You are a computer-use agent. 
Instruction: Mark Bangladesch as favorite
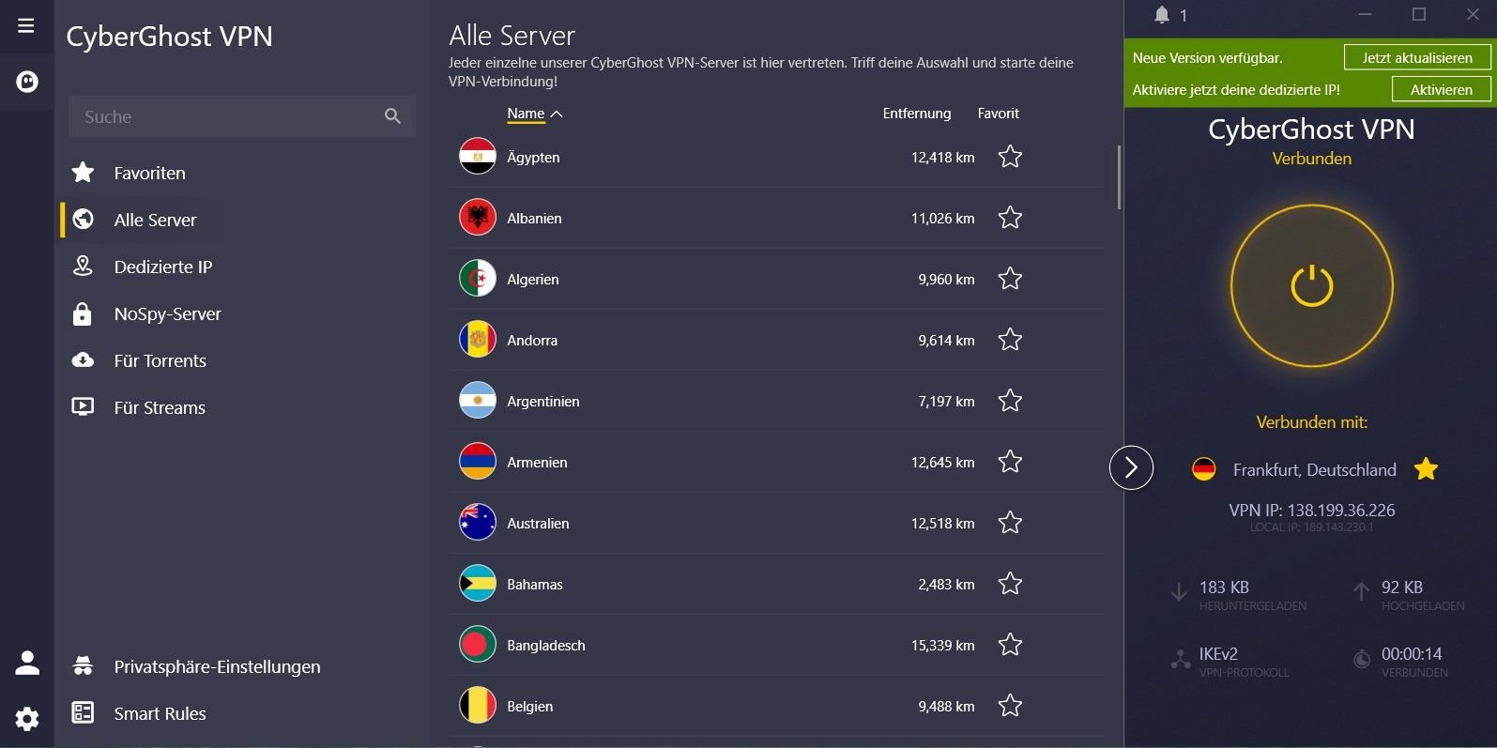click(1010, 645)
